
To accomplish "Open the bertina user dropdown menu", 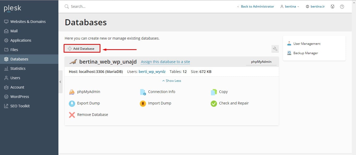I will point(290,7).
